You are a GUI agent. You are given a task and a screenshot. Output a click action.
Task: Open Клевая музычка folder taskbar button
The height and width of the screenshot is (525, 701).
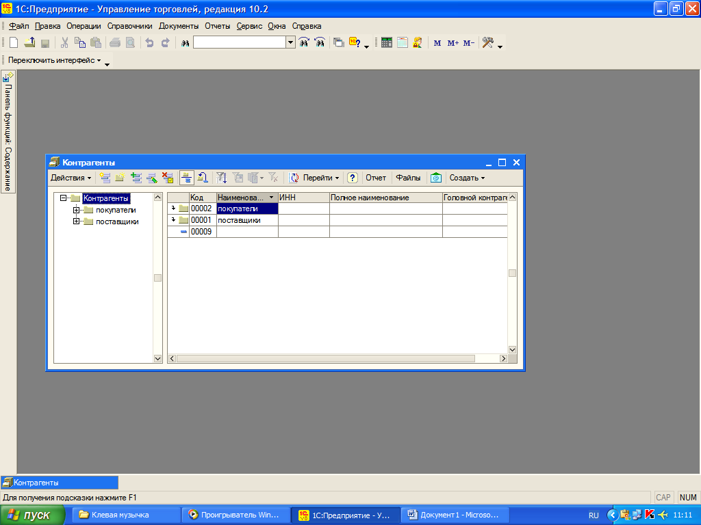click(x=126, y=515)
